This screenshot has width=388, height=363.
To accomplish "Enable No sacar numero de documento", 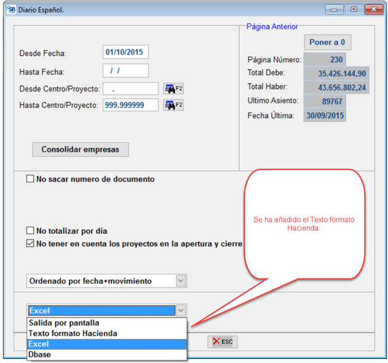I will click(x=30, y=179).
